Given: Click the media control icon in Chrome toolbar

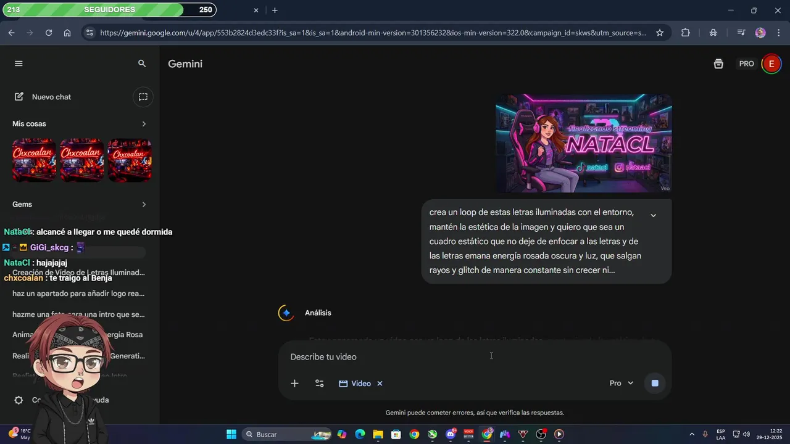Looking at the screenshot, I should (741, 33).
